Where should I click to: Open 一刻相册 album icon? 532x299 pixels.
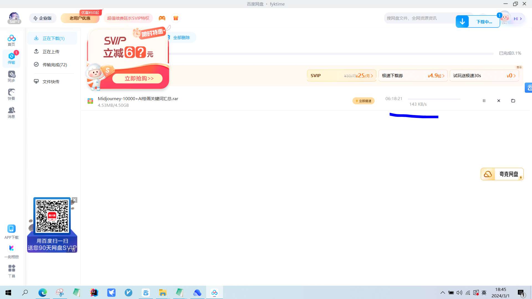pos(11,251)
